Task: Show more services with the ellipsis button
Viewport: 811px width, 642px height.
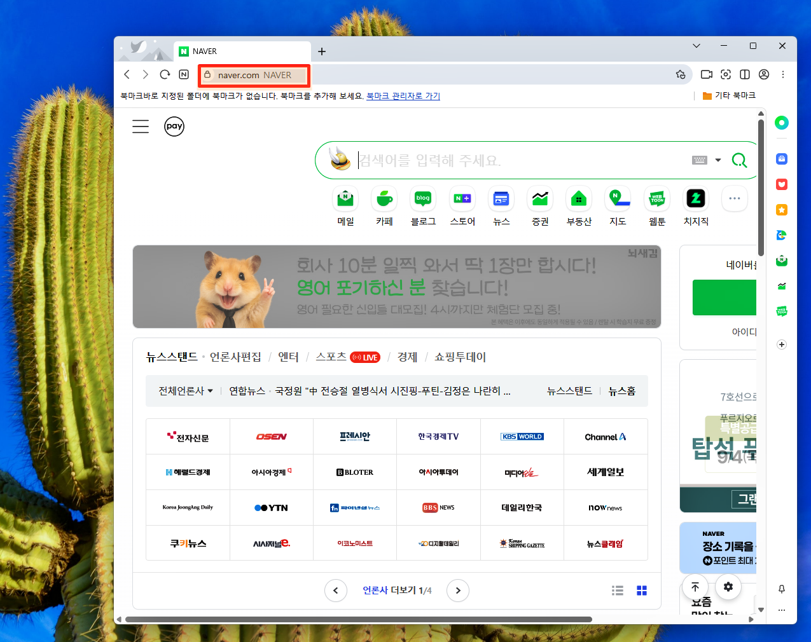Action: (x=735, y=198)
